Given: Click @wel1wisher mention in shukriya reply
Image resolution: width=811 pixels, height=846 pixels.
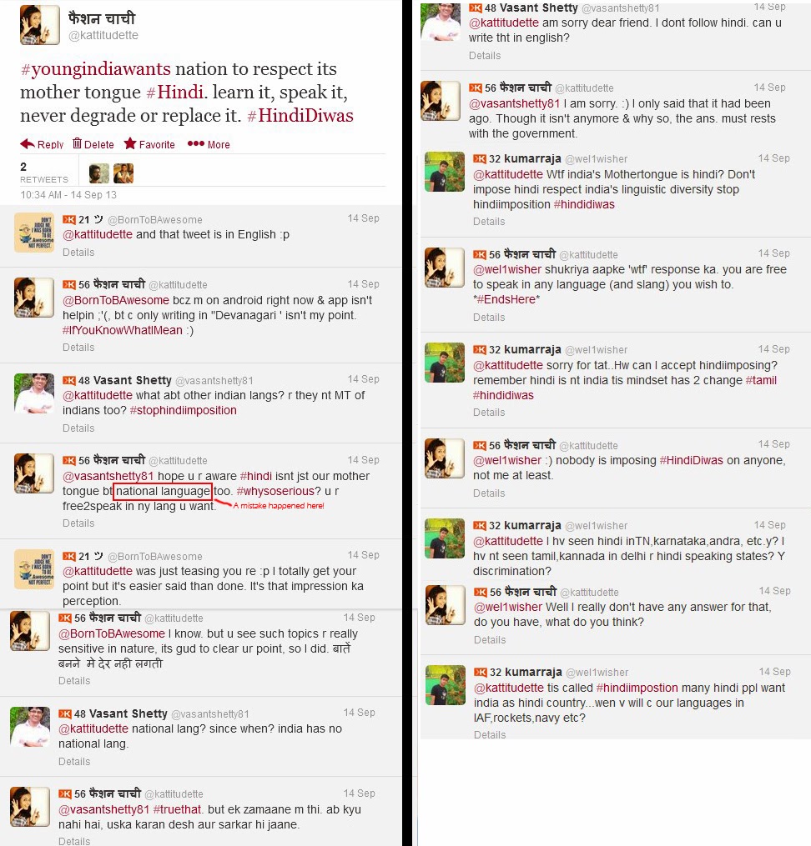Looking at the screenshot, I should click(x=507, y=269).
